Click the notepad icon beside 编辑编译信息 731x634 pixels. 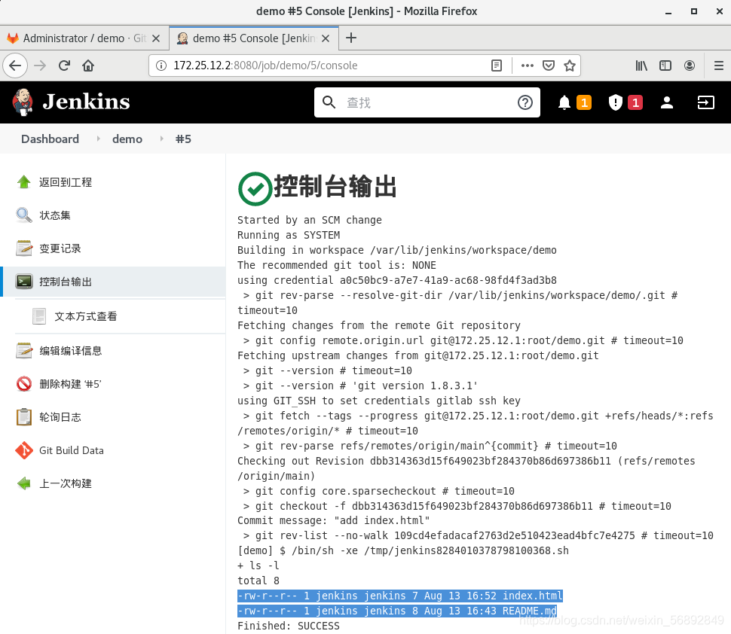tap(24, 350)
